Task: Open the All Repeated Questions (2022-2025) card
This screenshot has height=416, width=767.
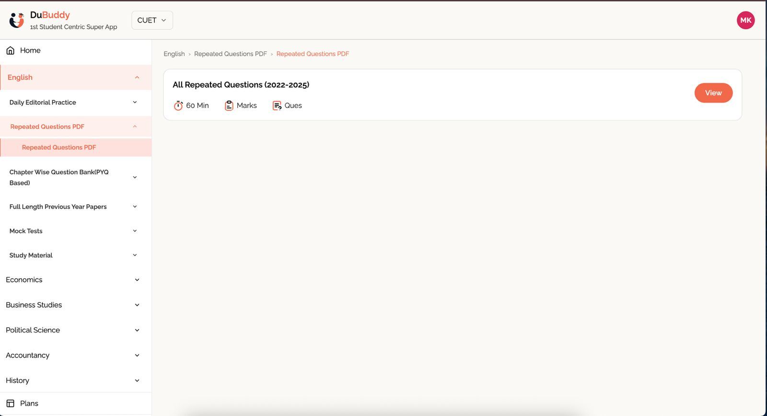Action: point(713,93)
